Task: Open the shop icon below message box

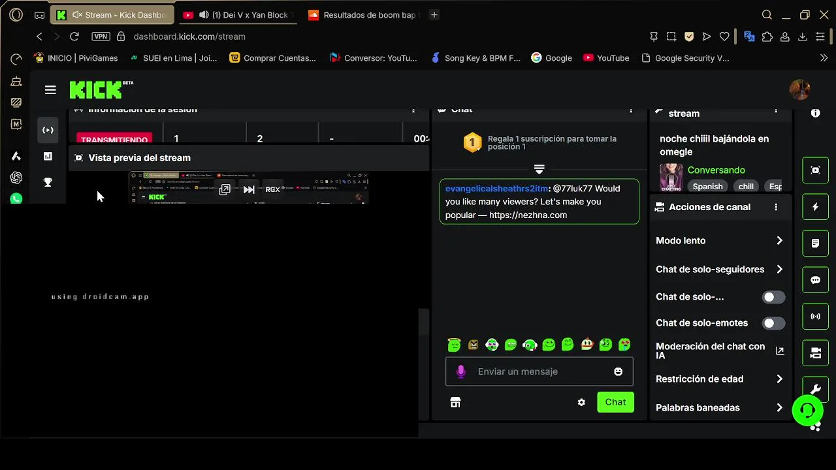Action: click(x=455, y=402)
